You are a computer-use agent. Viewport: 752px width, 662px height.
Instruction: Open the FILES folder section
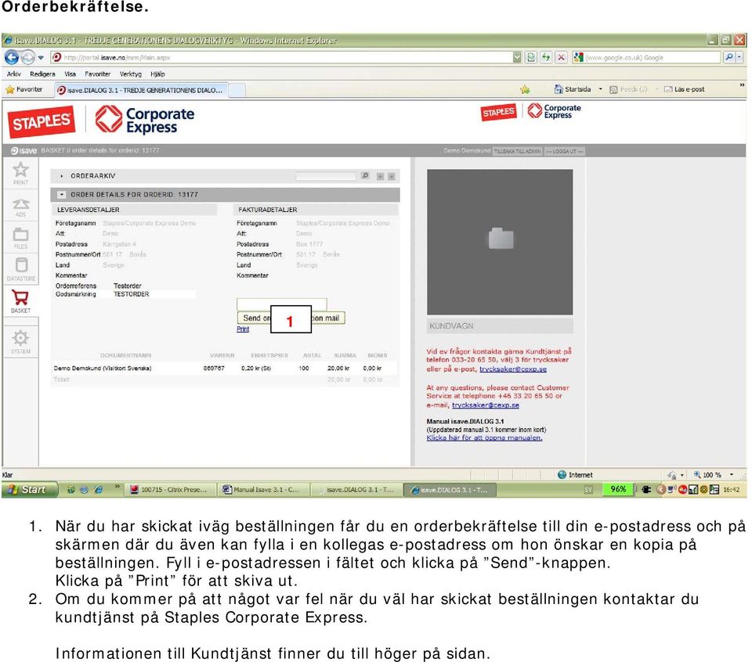pos(20,238)
